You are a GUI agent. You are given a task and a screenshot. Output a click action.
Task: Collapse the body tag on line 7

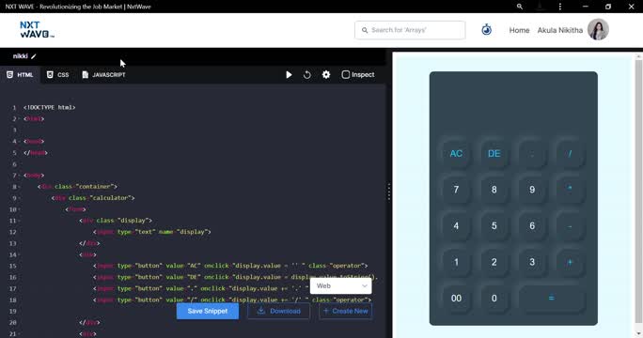[19, 176]
